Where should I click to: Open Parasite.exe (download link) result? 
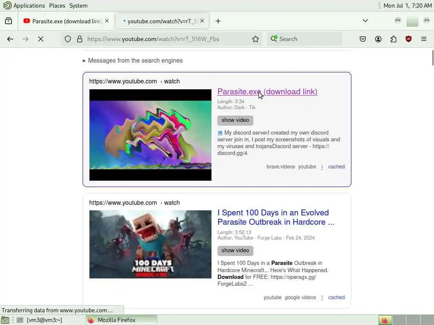click(x=267, y=91)
